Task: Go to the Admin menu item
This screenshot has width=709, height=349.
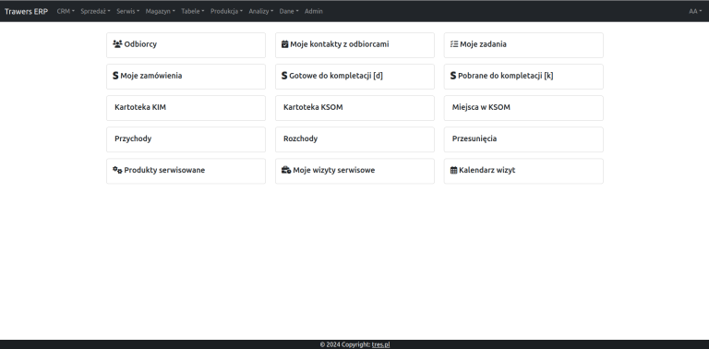Action: tap(314, 11)
